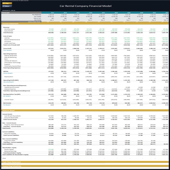Select the Capital Gains/(Losses) row label
This screenshot has height=170, width=170.
(12, 87)
